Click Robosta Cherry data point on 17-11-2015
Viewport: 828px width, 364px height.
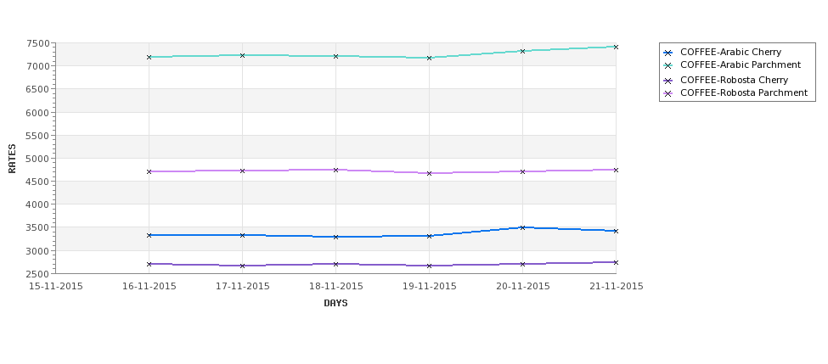pos(242,266)
